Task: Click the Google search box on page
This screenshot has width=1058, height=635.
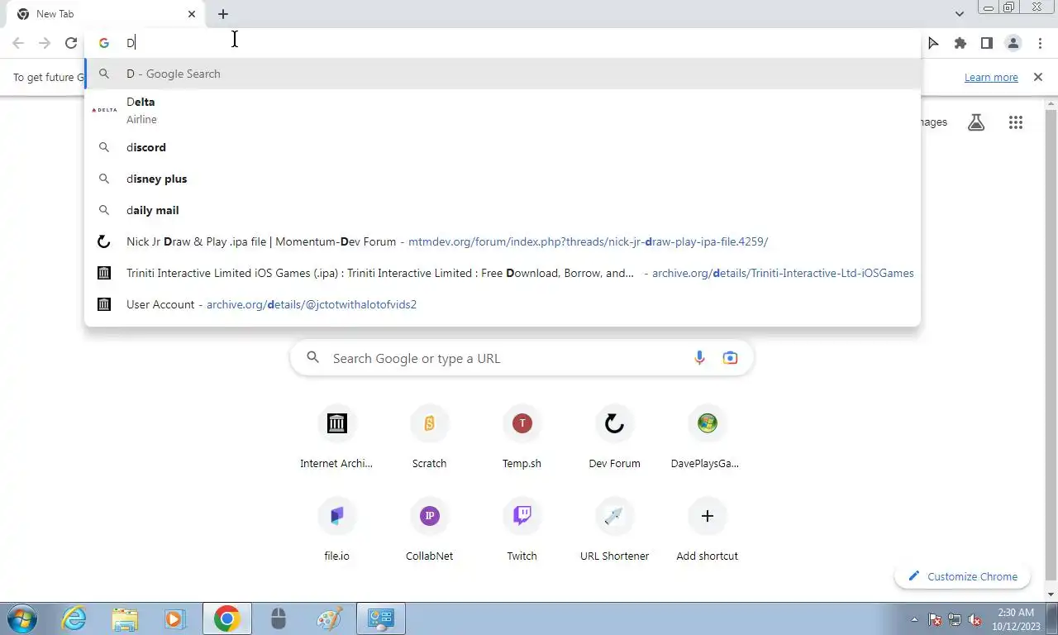Action: tap(522, 358)
